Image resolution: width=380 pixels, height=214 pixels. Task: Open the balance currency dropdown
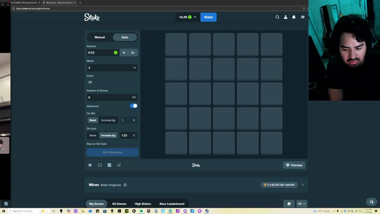click(x=187, y=17)
